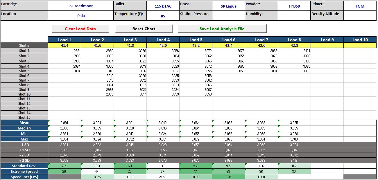Click Save Load Analysis File button

pos(222,29)
